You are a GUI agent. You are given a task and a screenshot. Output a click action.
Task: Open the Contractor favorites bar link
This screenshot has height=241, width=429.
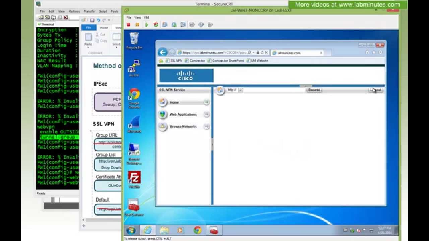pos(195,61)
